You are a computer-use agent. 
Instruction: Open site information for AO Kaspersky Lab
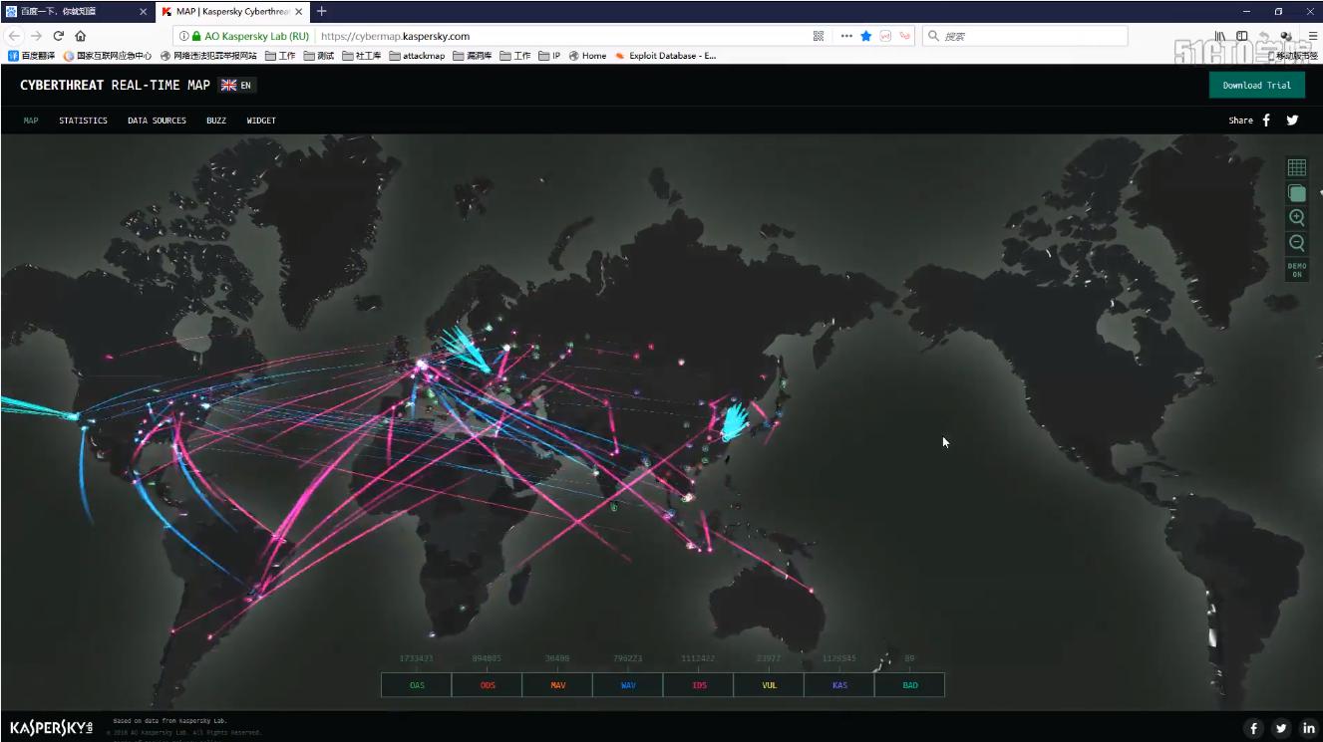pyautogui.click(x=245, y=36)
